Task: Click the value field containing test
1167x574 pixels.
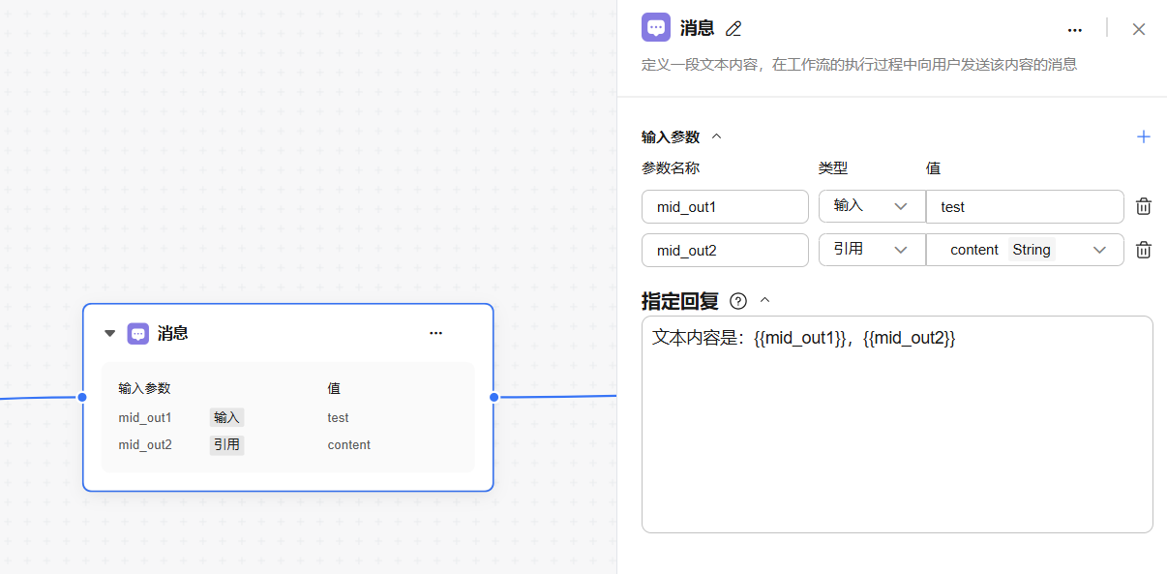Action: click(x=1024, y=206)
